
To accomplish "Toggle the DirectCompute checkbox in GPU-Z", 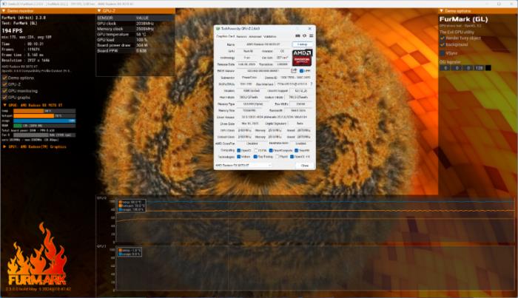I will 271,151.
